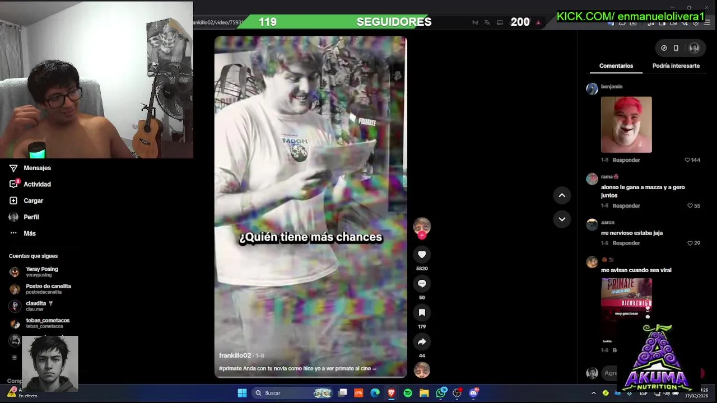
Task: Open benjamin's profile avatar in comments
Action: point(592,89)
